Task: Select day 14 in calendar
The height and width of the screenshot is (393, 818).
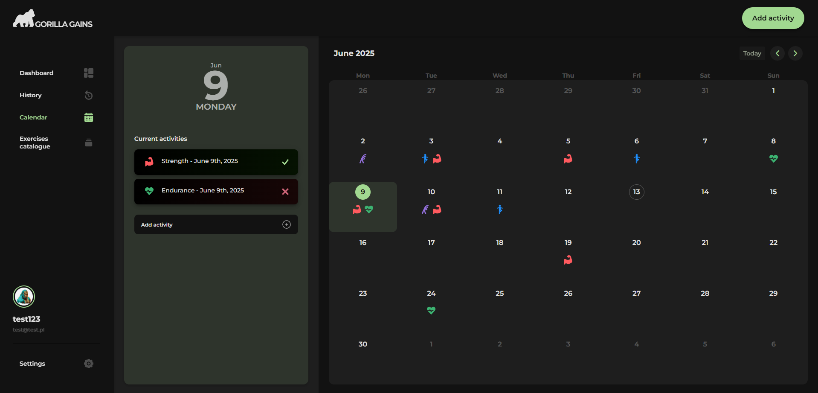Action: point(705,192)
